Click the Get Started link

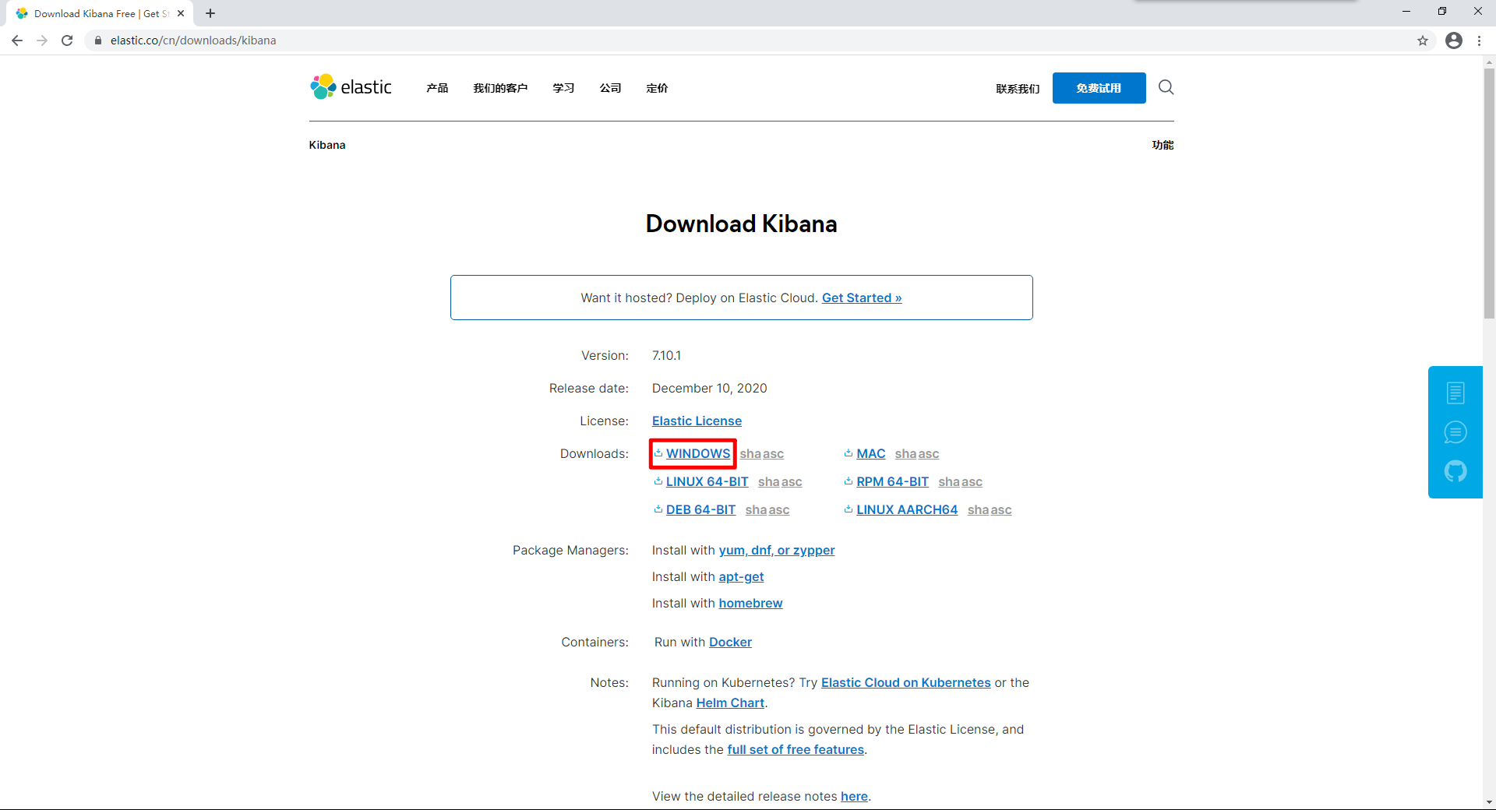pyautogui.click(x=862, y=298)
